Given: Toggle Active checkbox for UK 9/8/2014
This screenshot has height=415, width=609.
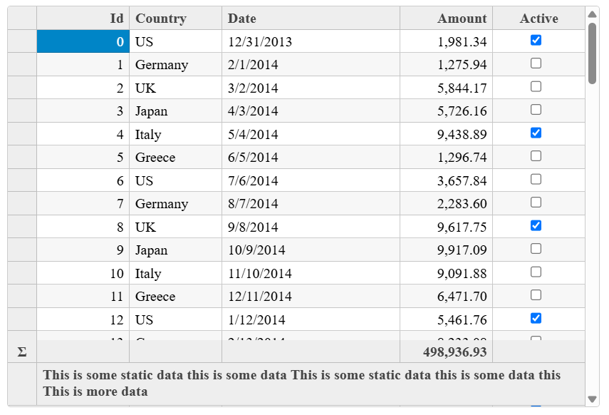Looking at the screenshot, I should click(x=536, y=225).
